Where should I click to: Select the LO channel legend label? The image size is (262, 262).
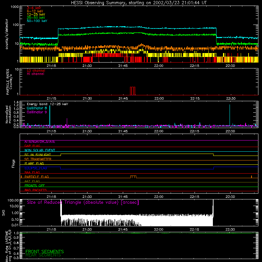pos(36,70)
